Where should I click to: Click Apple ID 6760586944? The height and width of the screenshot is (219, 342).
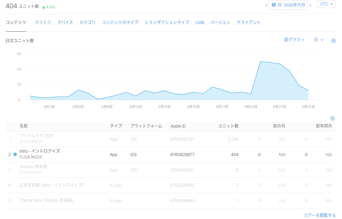[183, 201]
